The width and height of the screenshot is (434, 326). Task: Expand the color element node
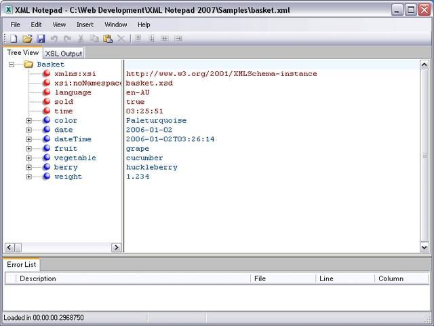(28, 121)
